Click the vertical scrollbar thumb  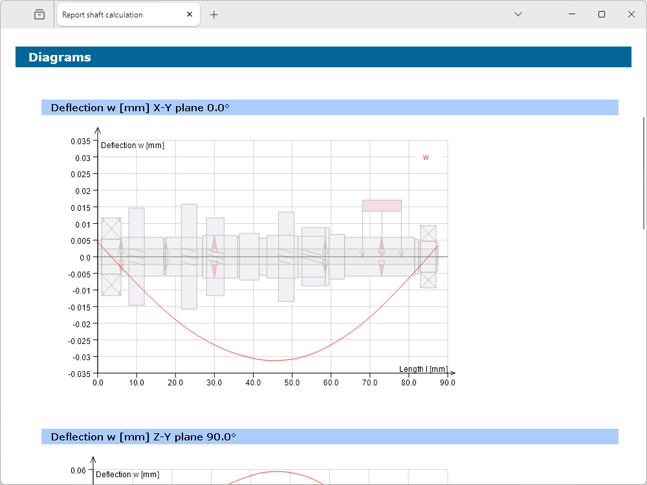(643, 173)
